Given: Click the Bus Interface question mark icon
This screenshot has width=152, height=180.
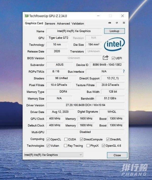Looking at the screenshot, I should (x=124, y=71).
